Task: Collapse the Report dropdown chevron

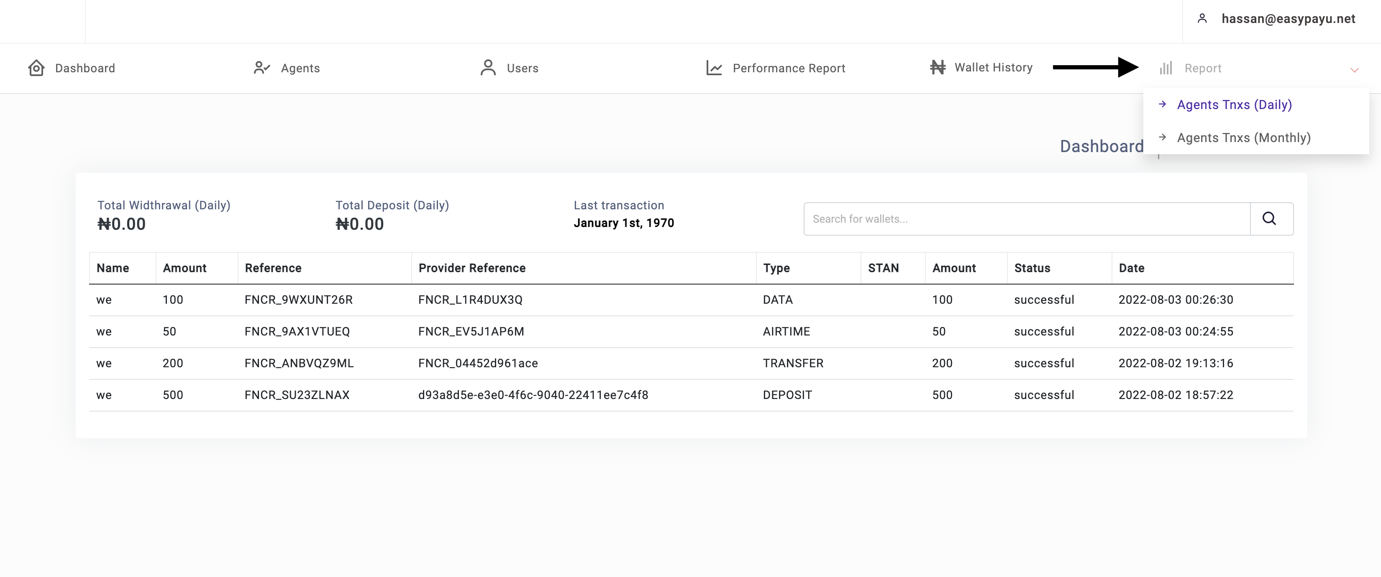Action: point(1354,70)
